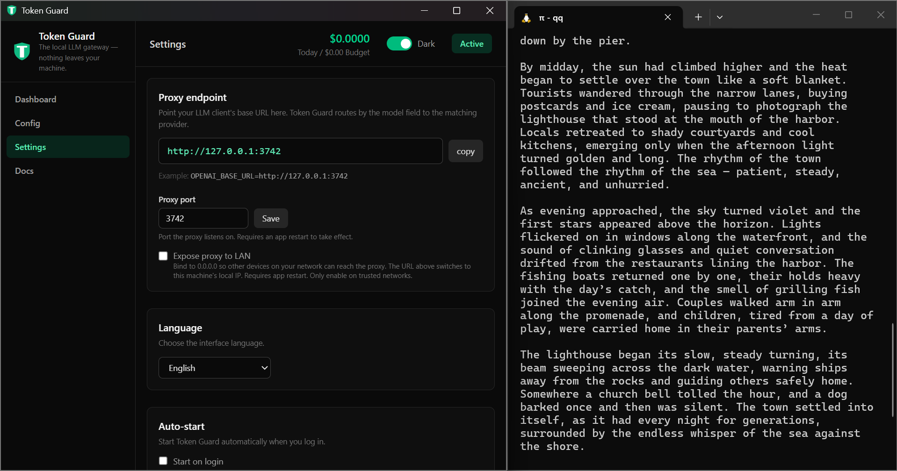Click the Settings page title

pyautogui.click(x=167, y=44)
